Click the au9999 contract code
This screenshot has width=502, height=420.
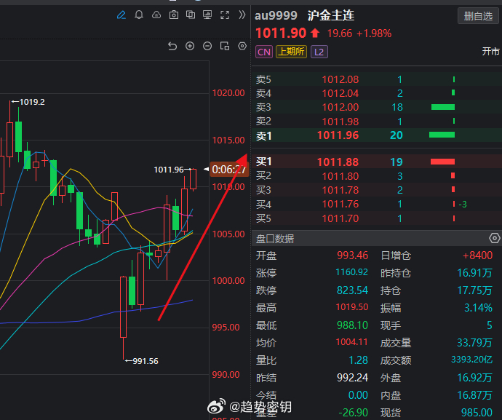coord(276,15)
